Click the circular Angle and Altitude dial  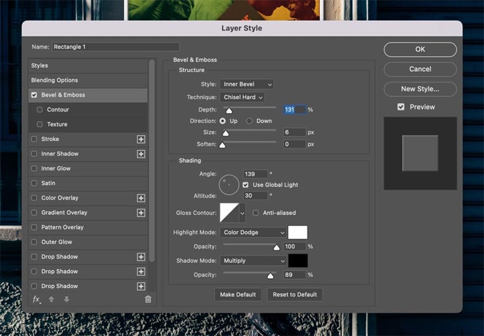pyautogui.click(x=229, y=185)
